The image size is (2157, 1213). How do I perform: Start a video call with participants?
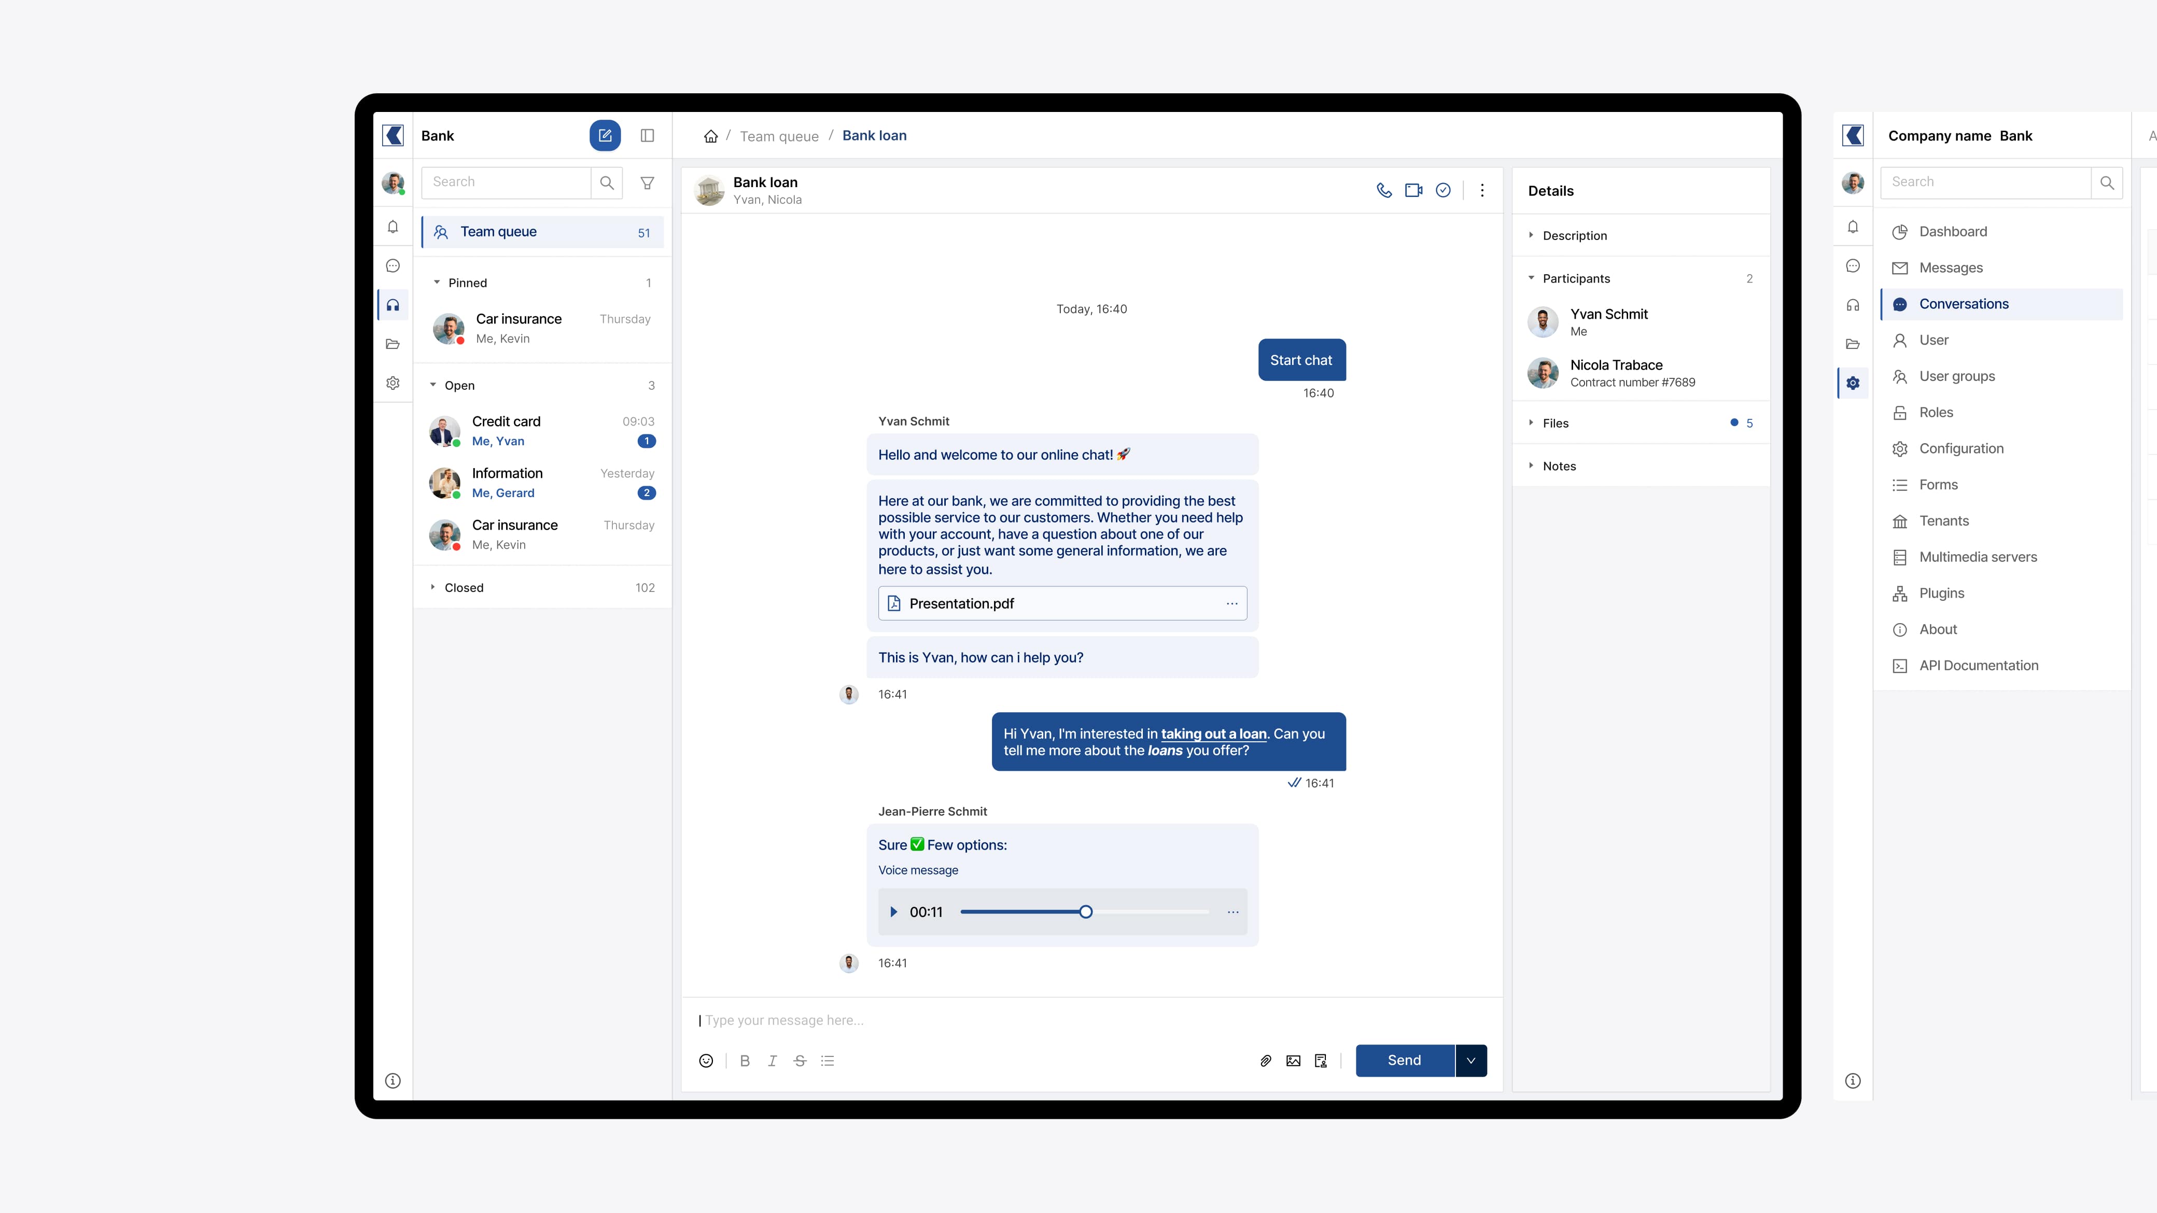point(1413,190)
